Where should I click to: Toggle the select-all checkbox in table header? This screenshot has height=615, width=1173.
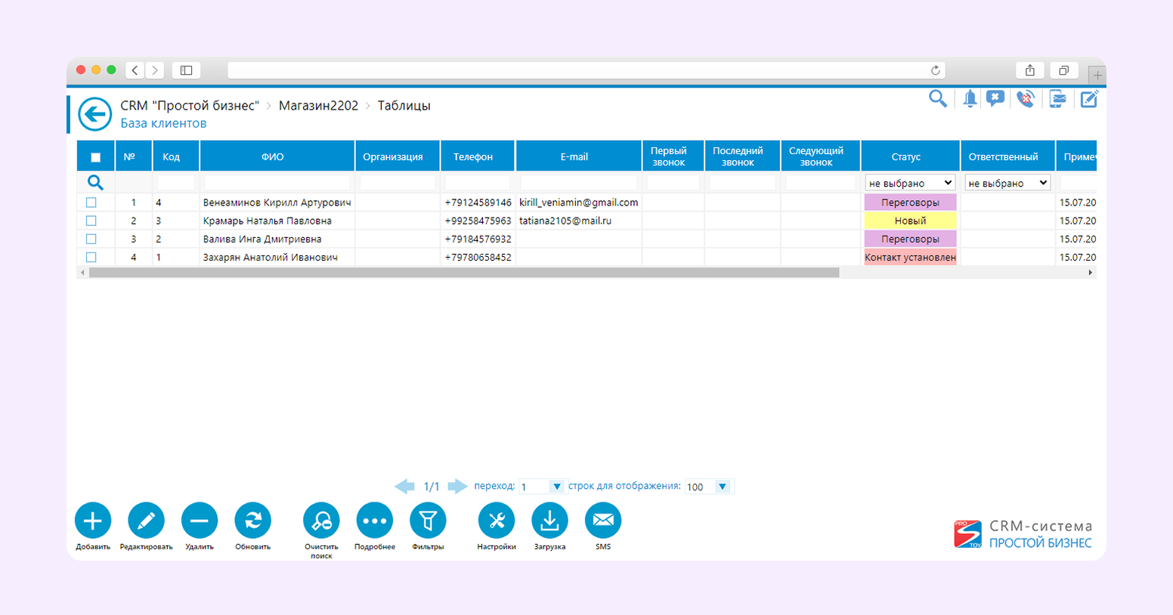tap(95, 157)
